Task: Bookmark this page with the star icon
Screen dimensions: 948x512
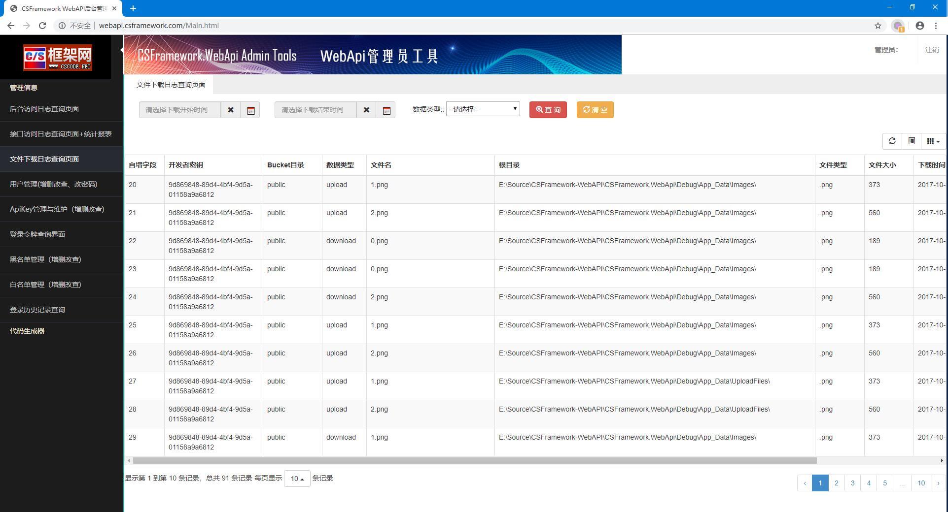Action: coord(878,26)
